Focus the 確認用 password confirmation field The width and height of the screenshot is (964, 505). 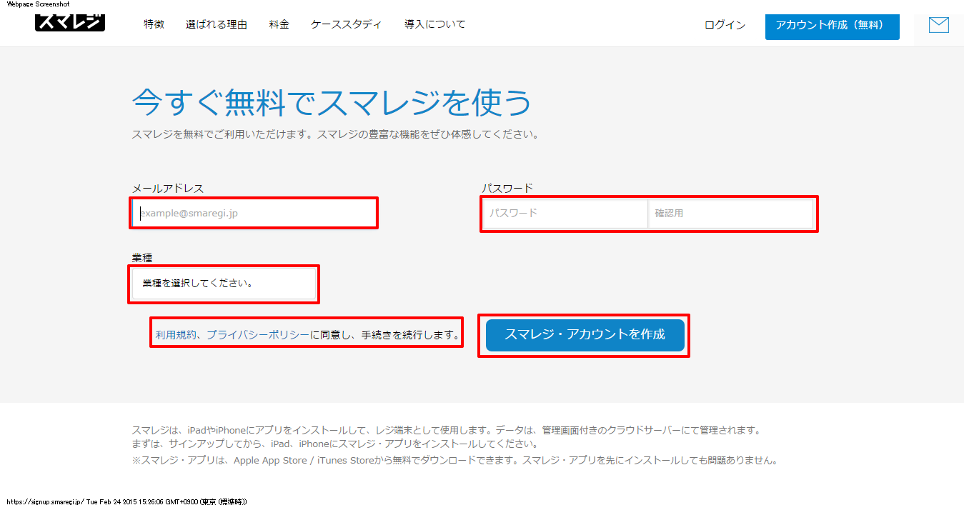730,213
